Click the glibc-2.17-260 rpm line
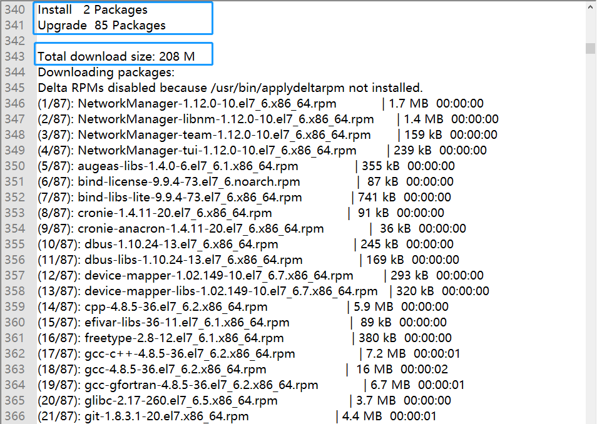The width and height of the screenshot is (597, 424). click(244, 400)
